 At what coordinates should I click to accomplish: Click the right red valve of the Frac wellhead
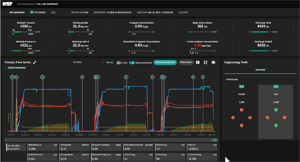pos(285,118)
